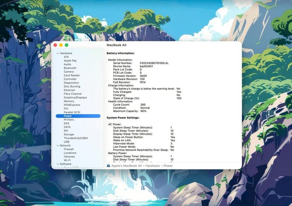Select the Firewall item under Network

69,149
